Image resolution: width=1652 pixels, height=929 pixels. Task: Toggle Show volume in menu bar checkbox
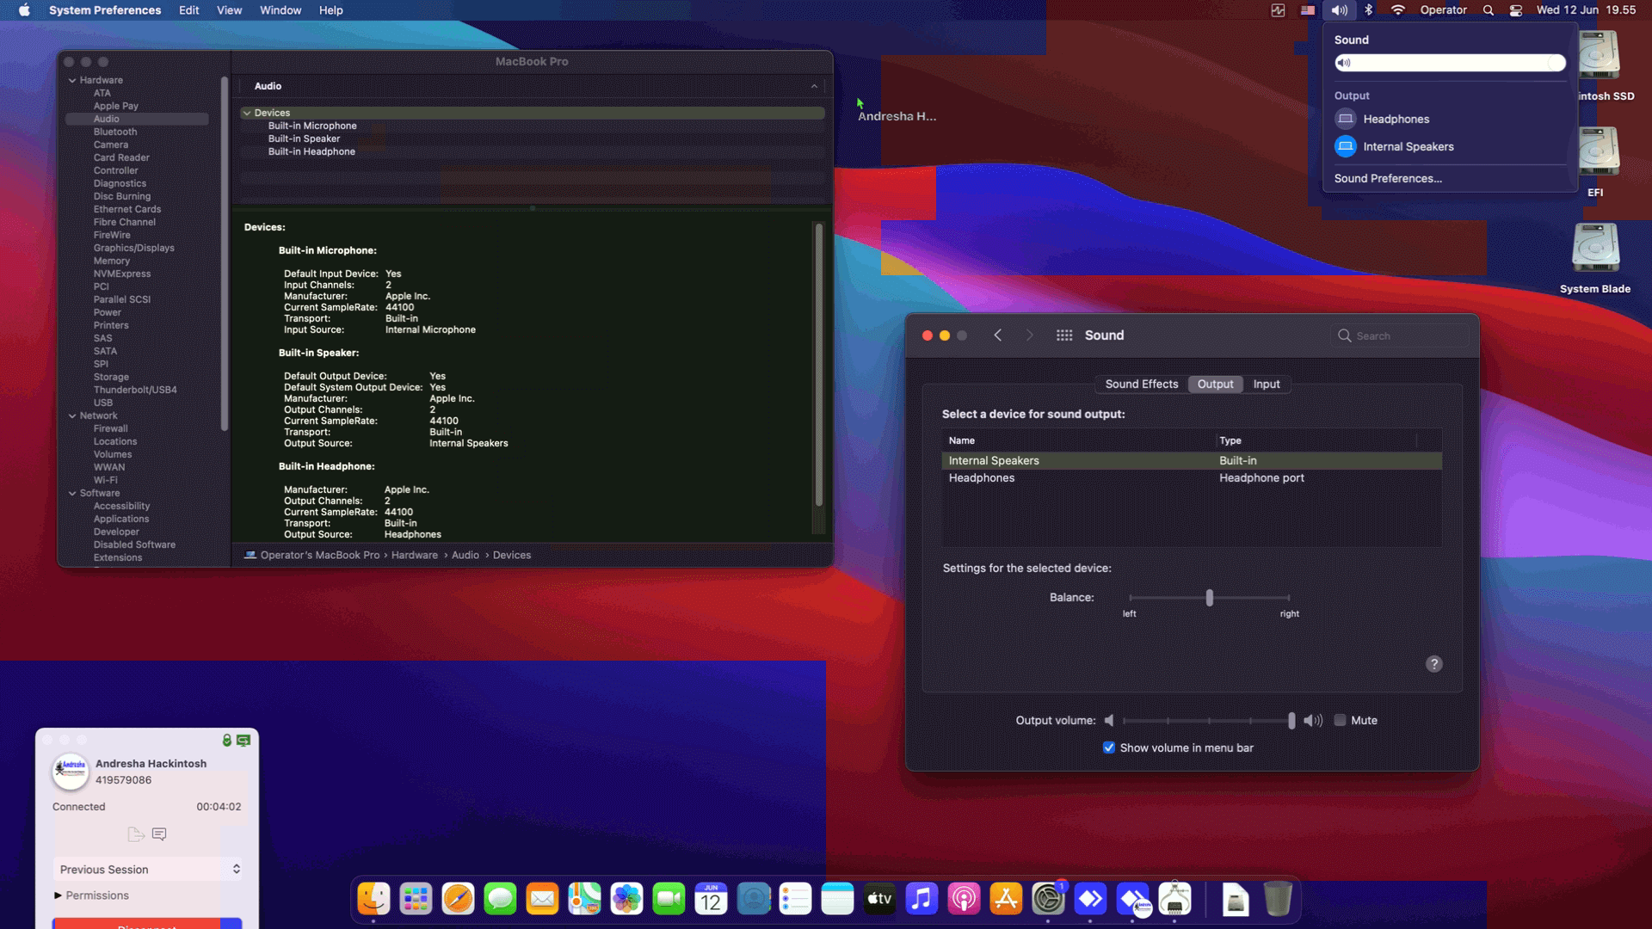pyautogui.click(x=1109, y=748)
